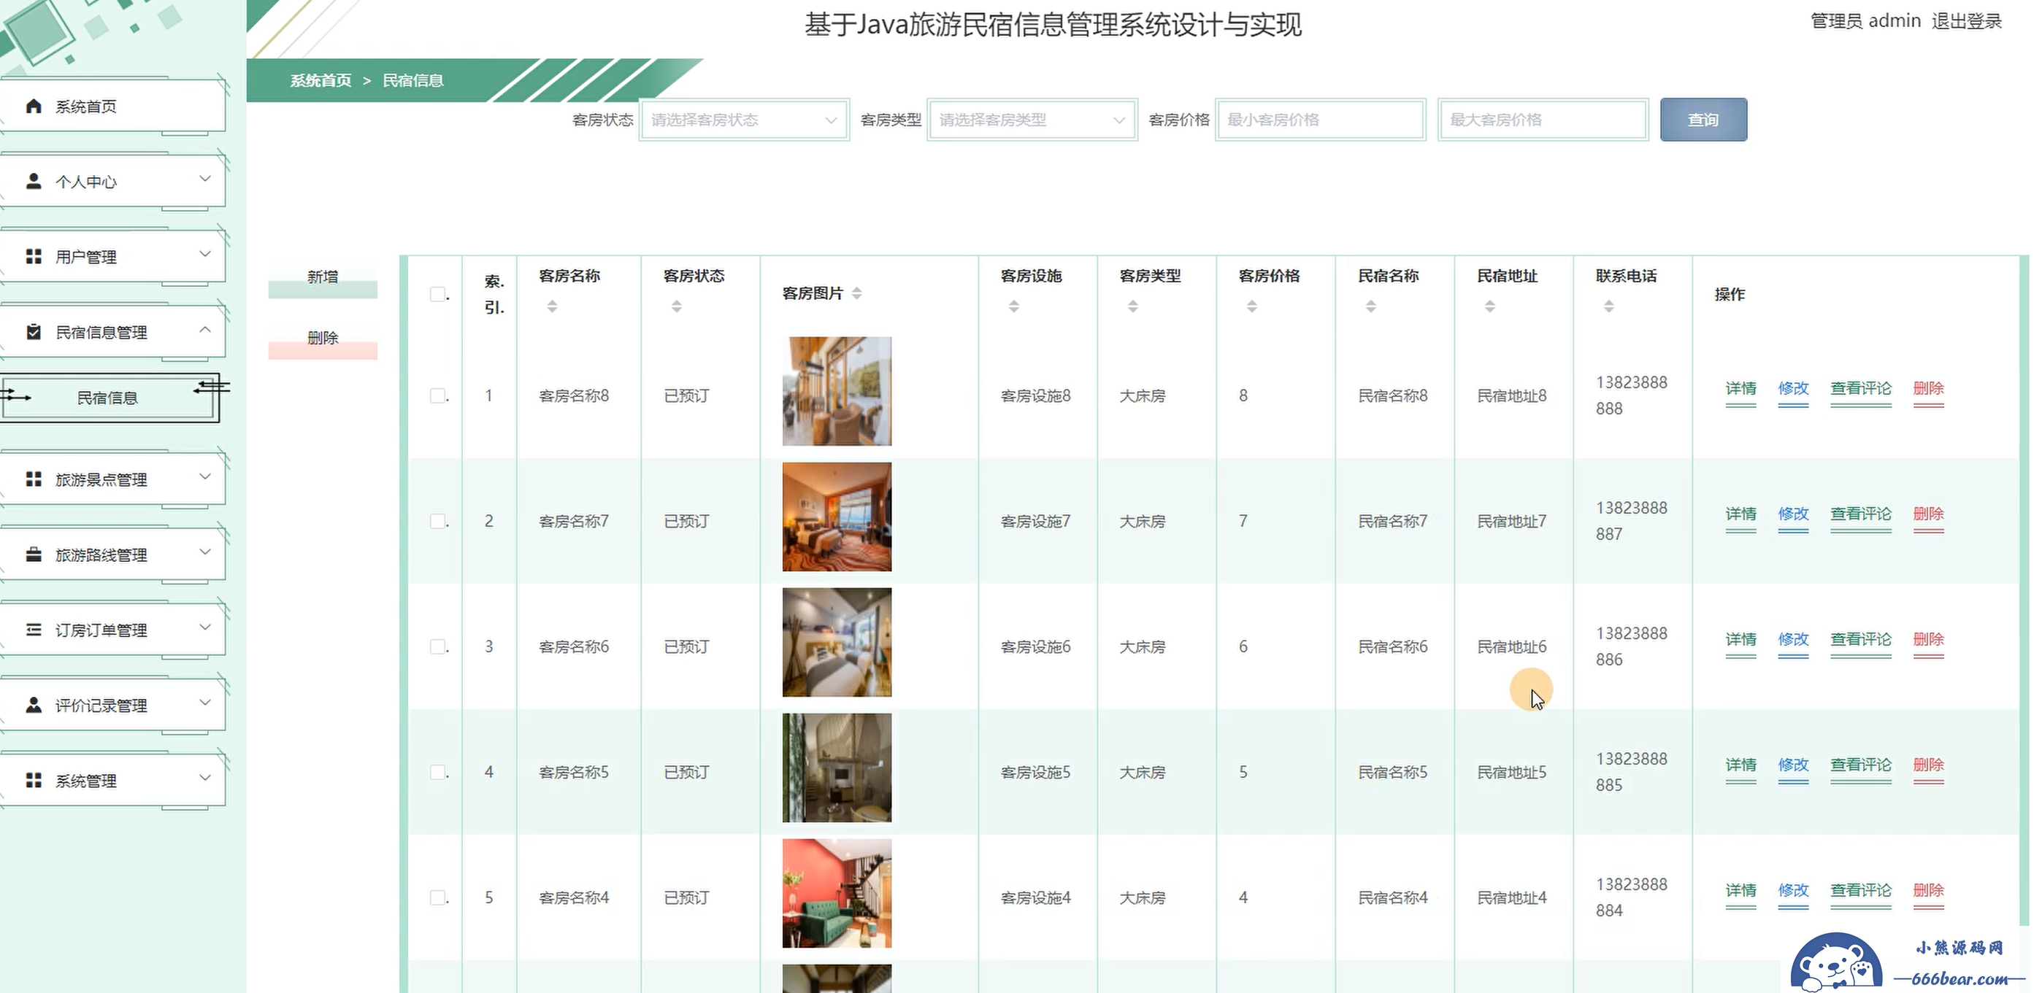
Task: Select the checkbox for row 客房名称6
Action: pyautogui.click(x=437, y=646)
